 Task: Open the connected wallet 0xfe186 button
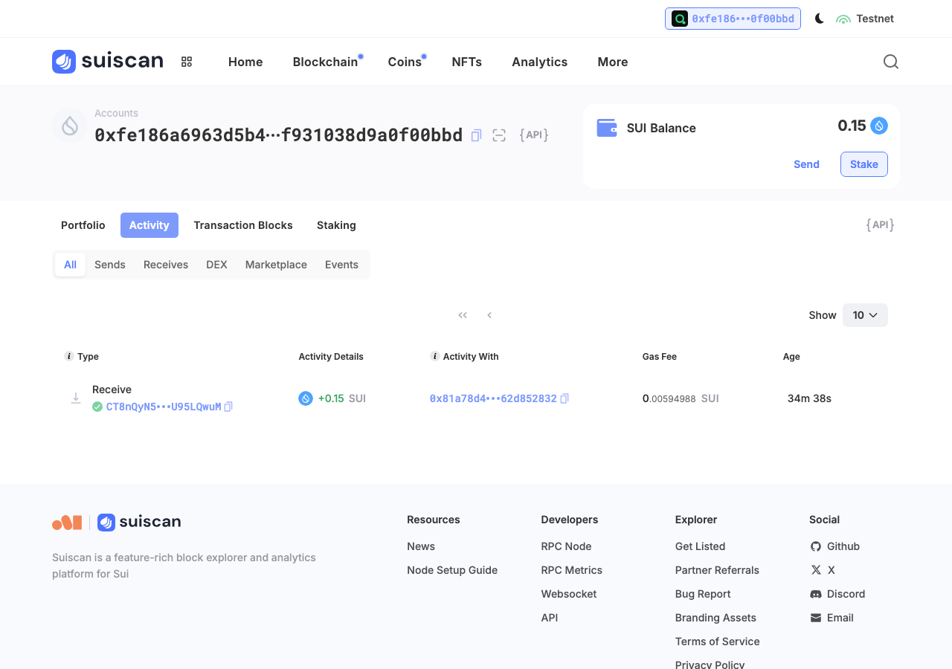(733, 19)
